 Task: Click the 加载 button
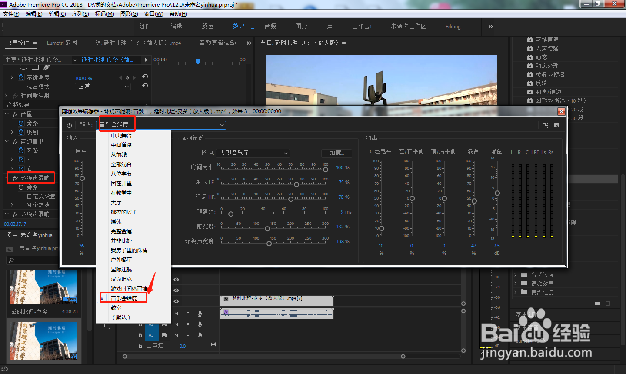point(337,153)
